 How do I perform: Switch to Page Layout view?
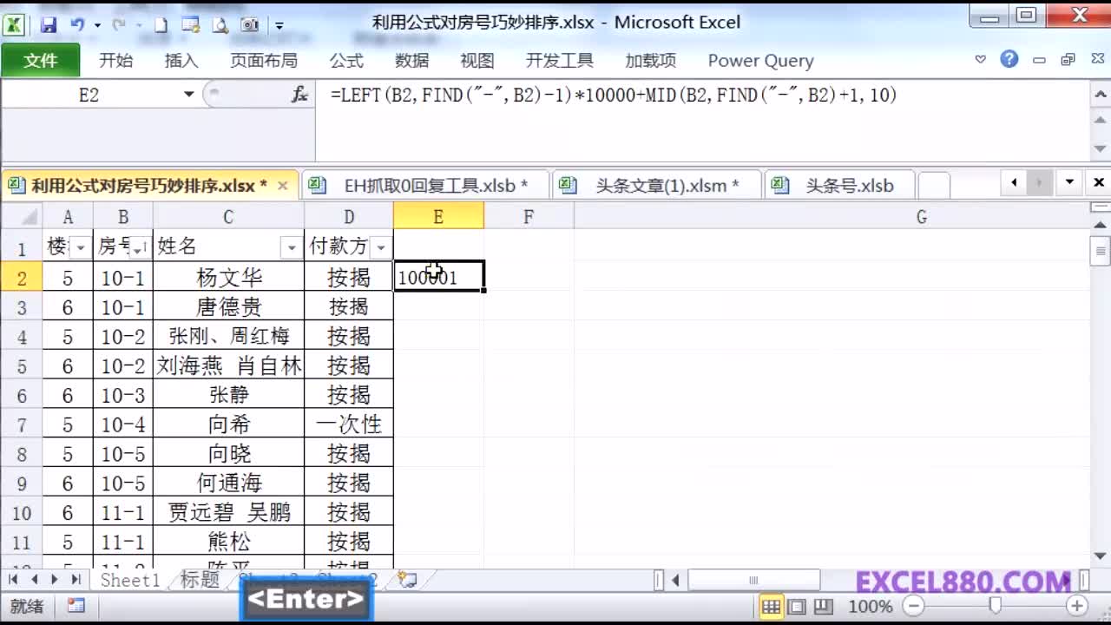click(797, 607)
